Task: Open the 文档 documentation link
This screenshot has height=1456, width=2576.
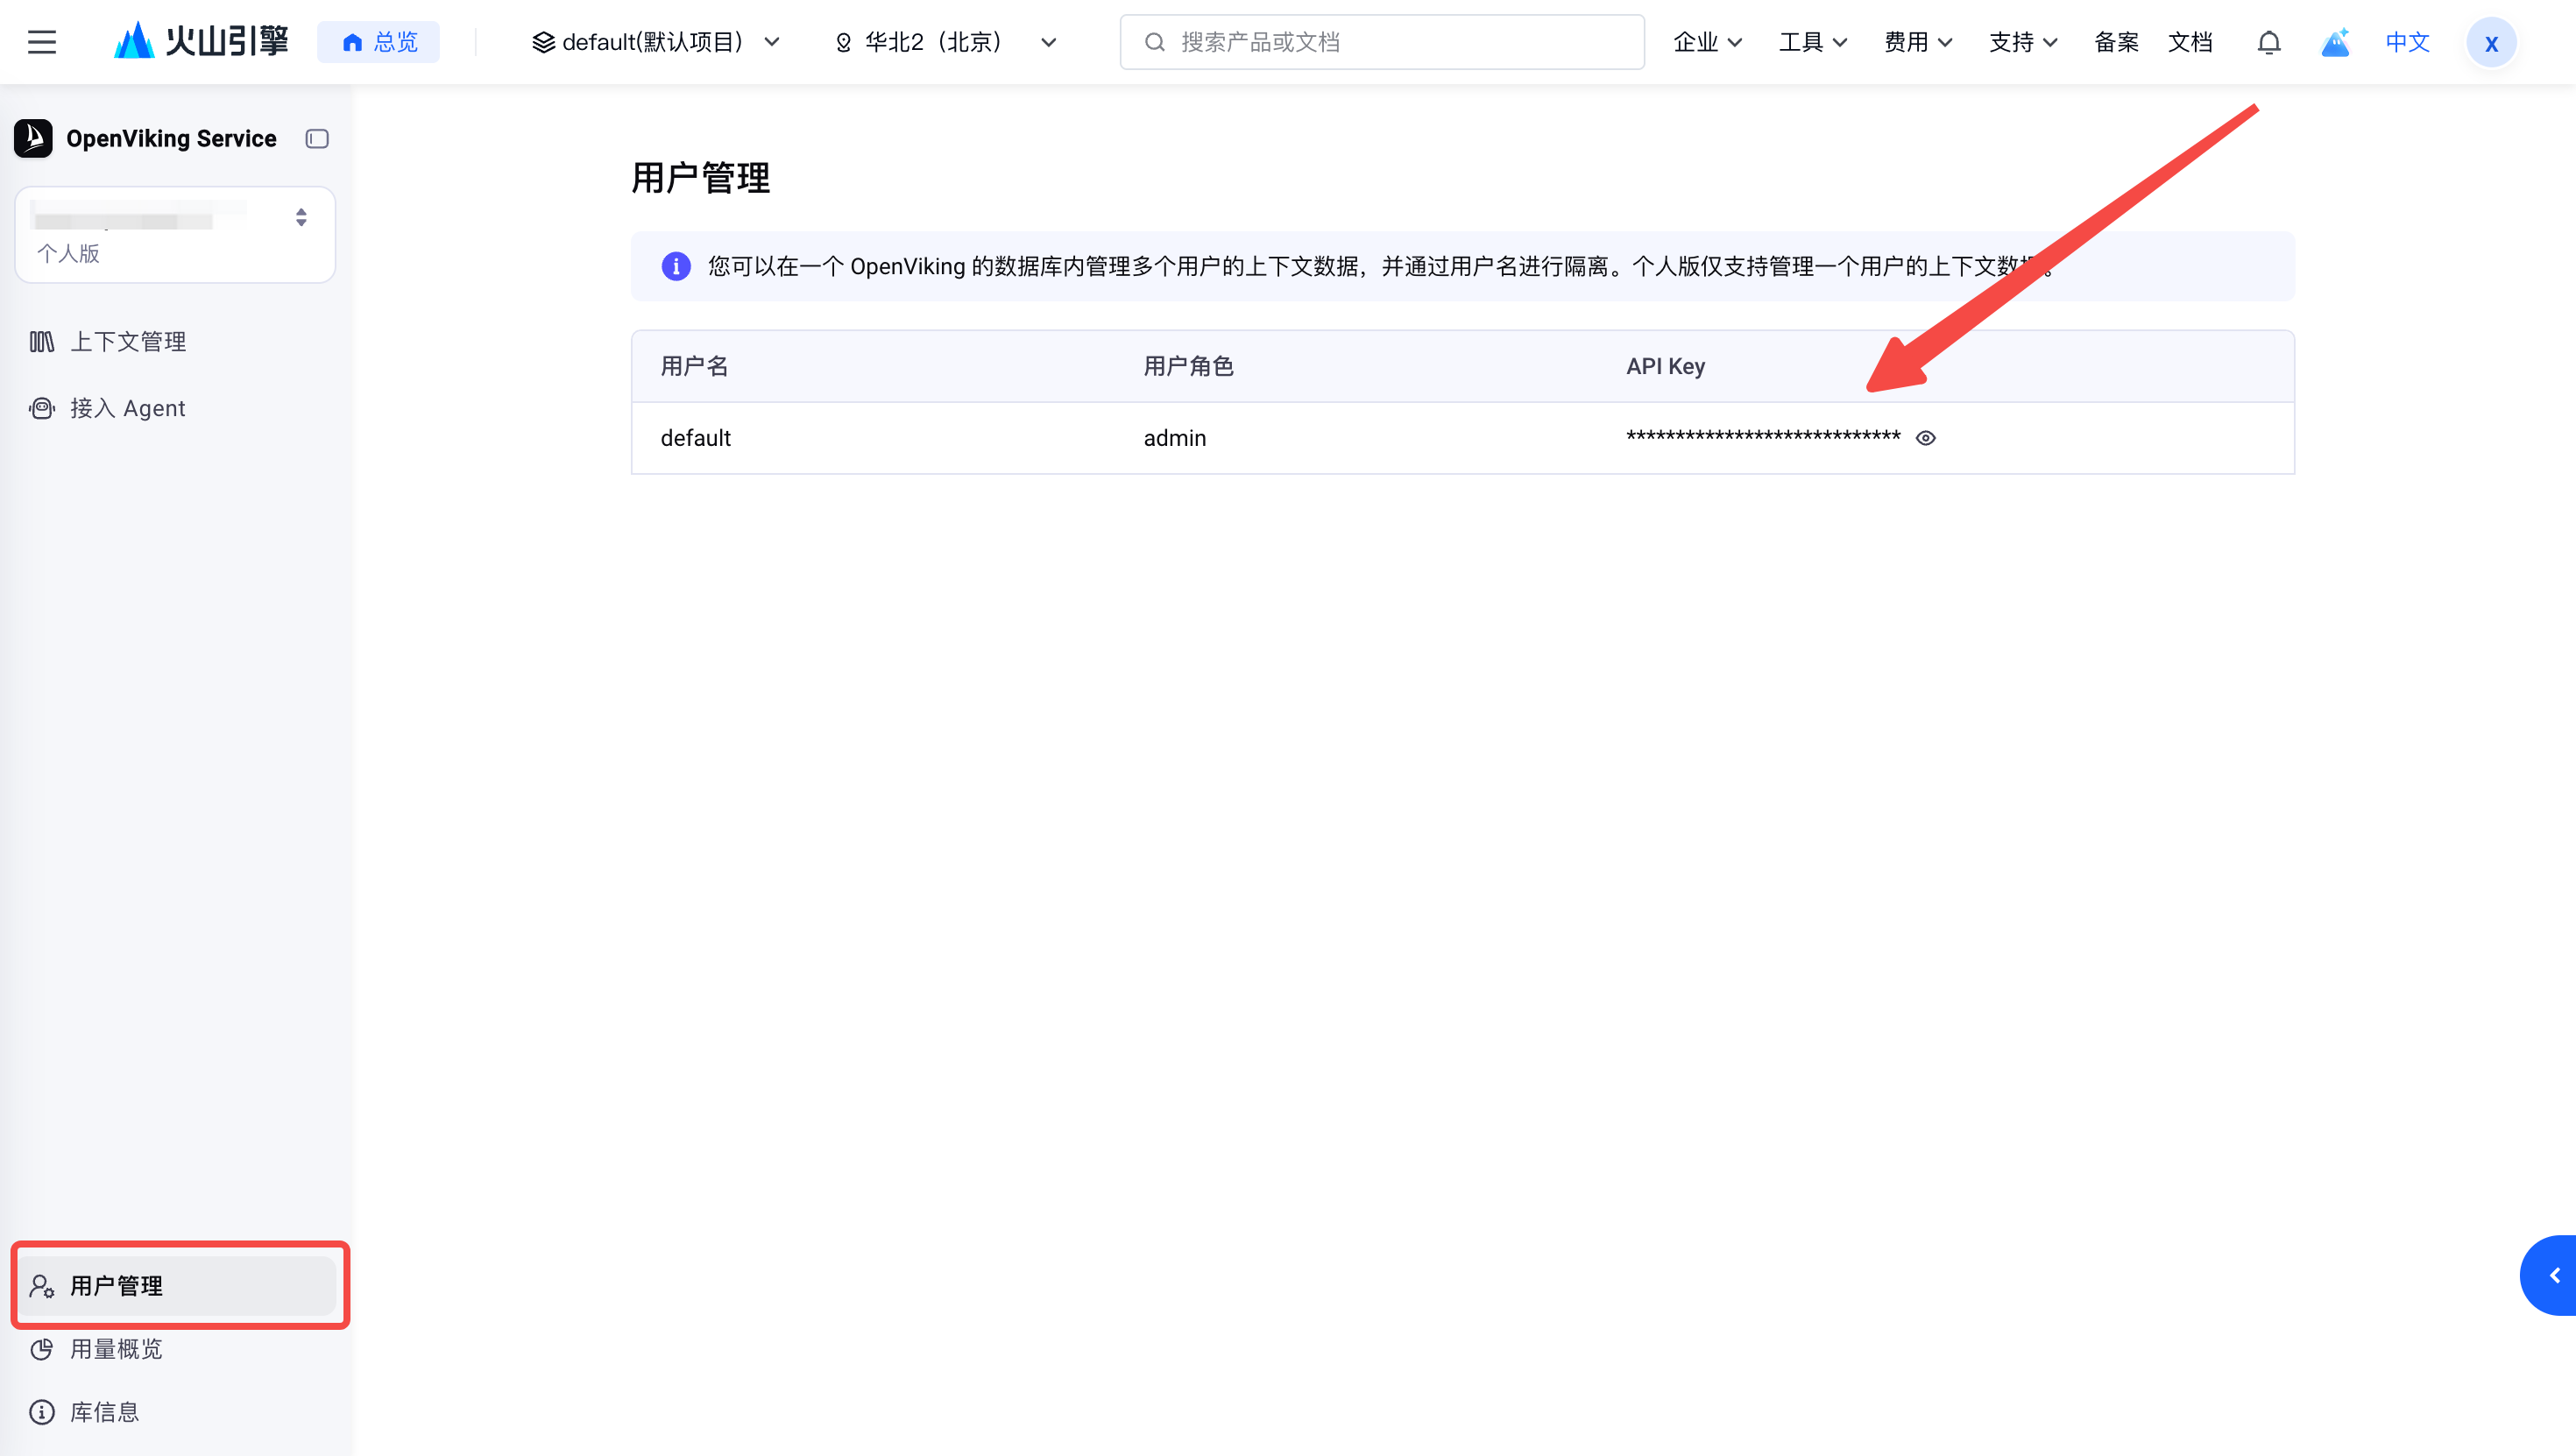Action: [x=2190, y=42]
